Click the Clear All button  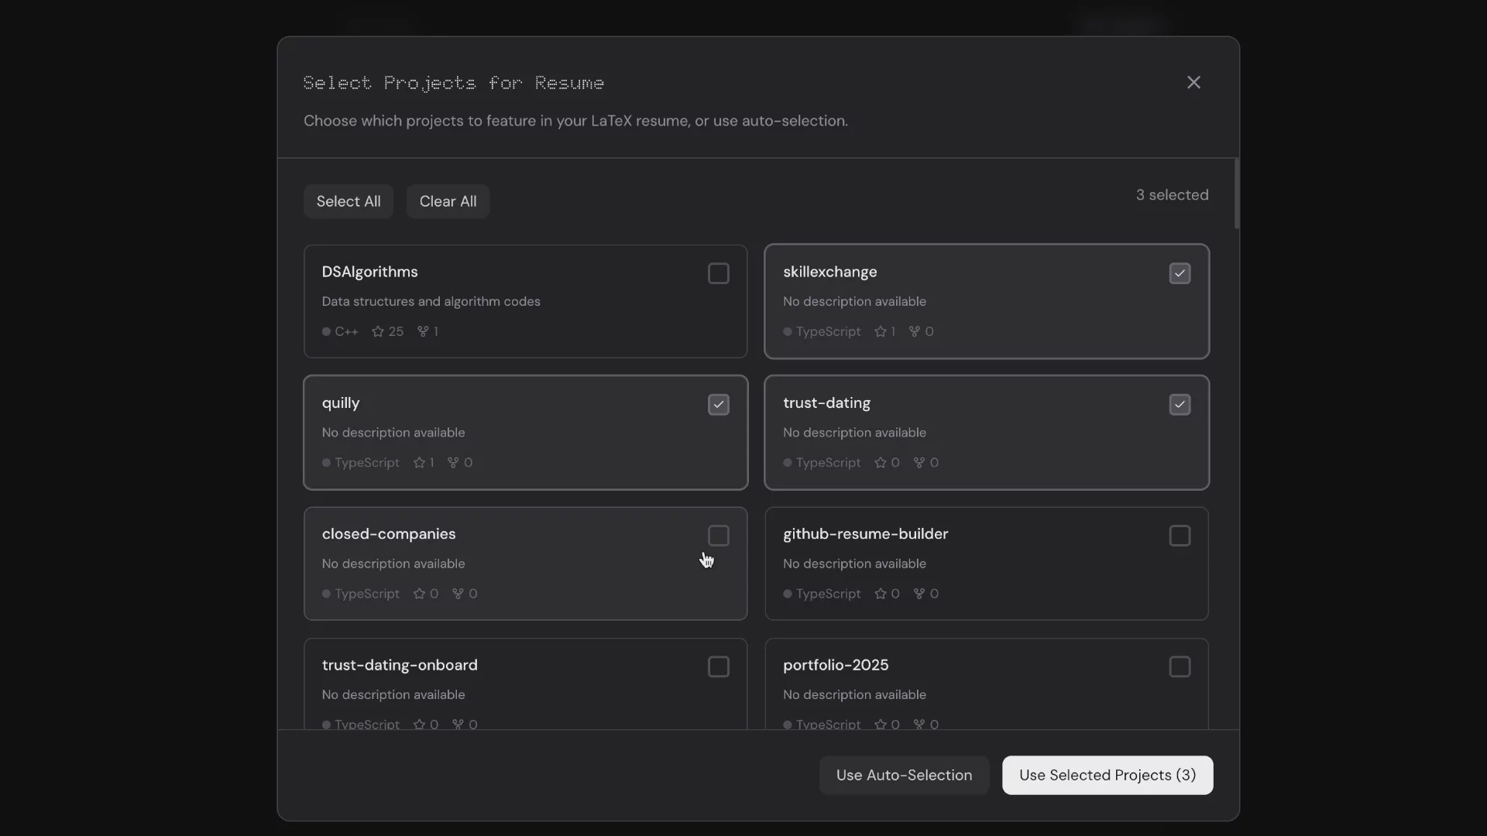click(x=448, y=201)
